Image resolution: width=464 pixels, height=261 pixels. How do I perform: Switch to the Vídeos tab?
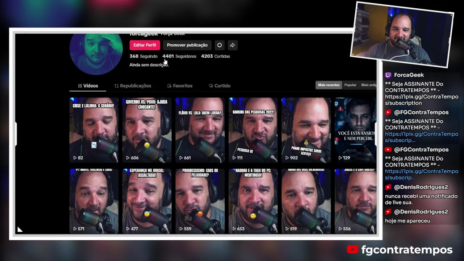click(x=88, y=86)
